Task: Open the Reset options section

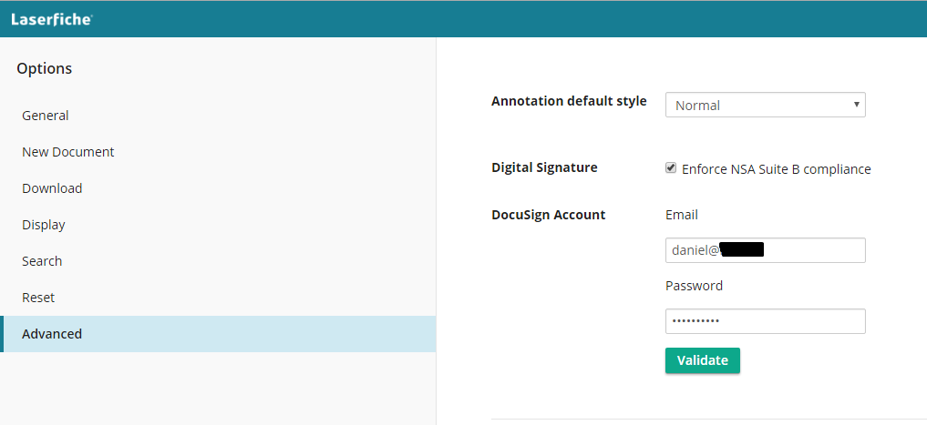Action: pyautogui.click(x=218, y=298)
